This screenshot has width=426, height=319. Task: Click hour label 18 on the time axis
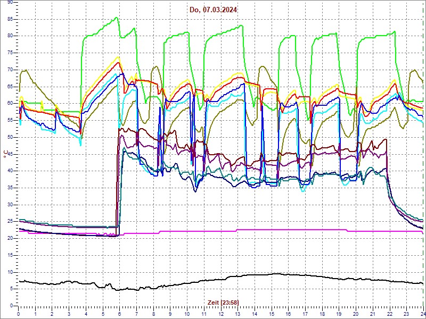[323, 314]
